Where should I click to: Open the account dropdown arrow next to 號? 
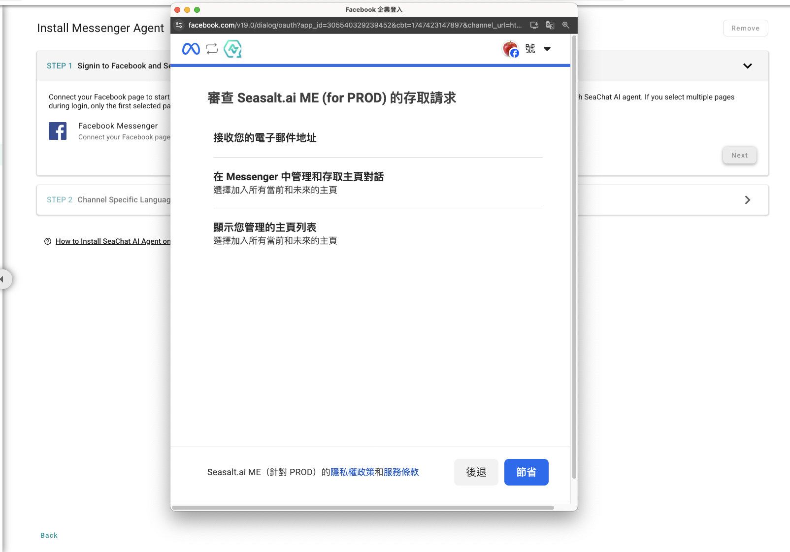click(x=547, y=49)
